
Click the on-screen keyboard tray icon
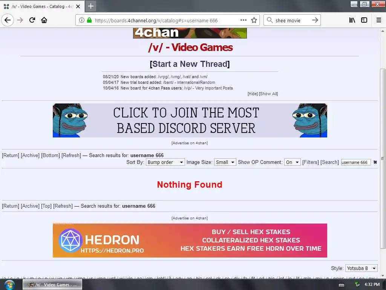(342, 285)
